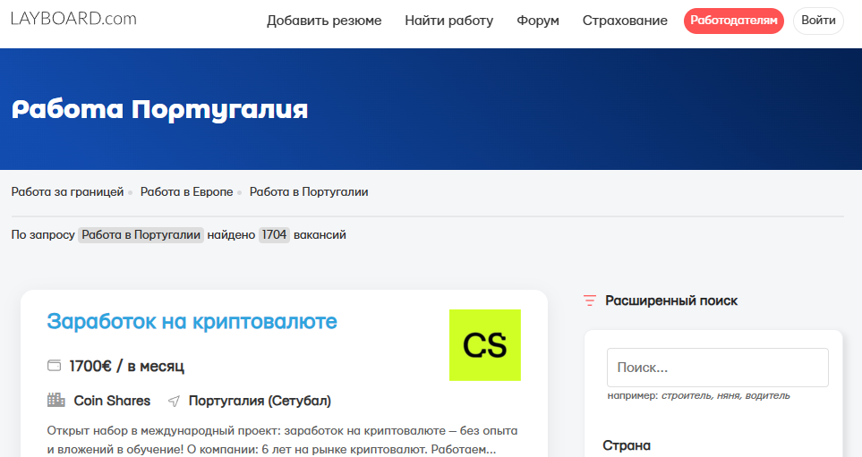Screen dimensions: 862x457
Task: Click the CS company logo thumbnail
Action: click(x=485, y=345)
